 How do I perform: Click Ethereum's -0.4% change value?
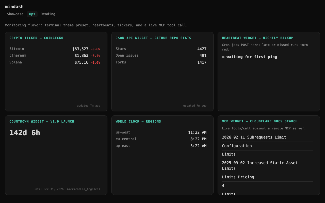point(95,56)
